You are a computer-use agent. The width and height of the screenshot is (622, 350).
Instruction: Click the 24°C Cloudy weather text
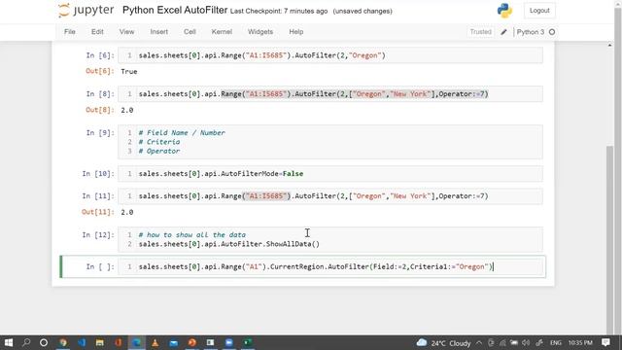(451, 343)
